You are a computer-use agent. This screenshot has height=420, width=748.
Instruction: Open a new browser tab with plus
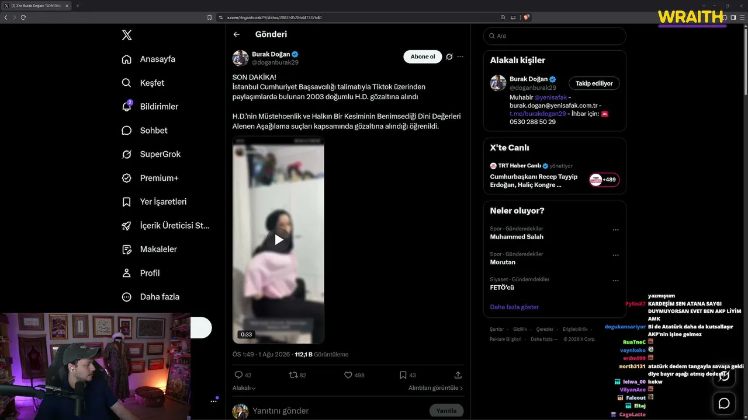78,6
